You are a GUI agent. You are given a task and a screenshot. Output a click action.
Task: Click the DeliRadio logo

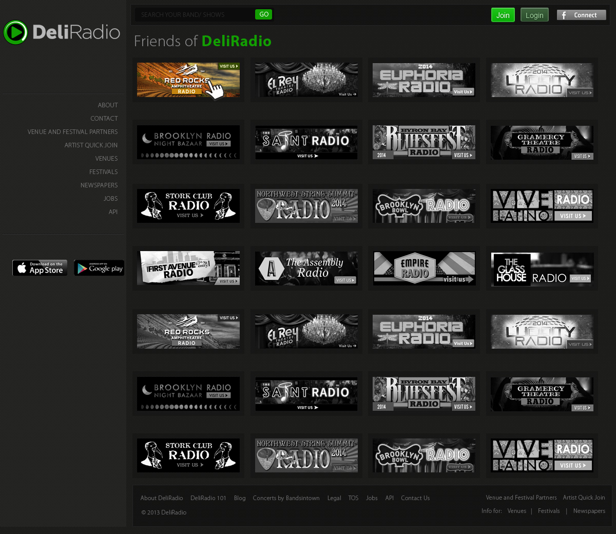[62, 32]
